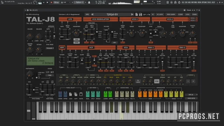
Task: Go to next preset with right arrow
Action: click(132, 15)
